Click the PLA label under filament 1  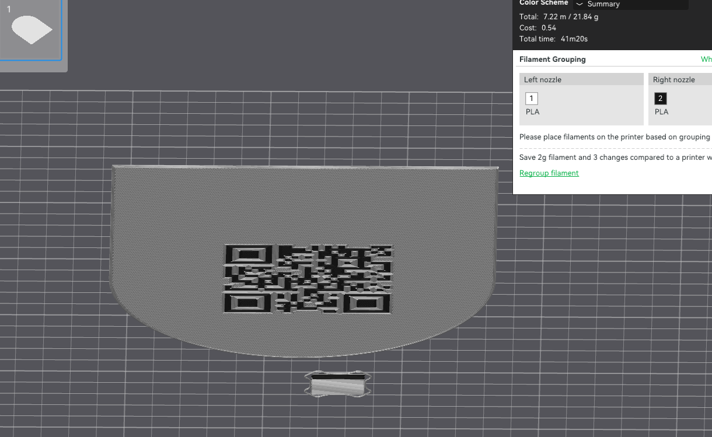[x=532, y=111]
